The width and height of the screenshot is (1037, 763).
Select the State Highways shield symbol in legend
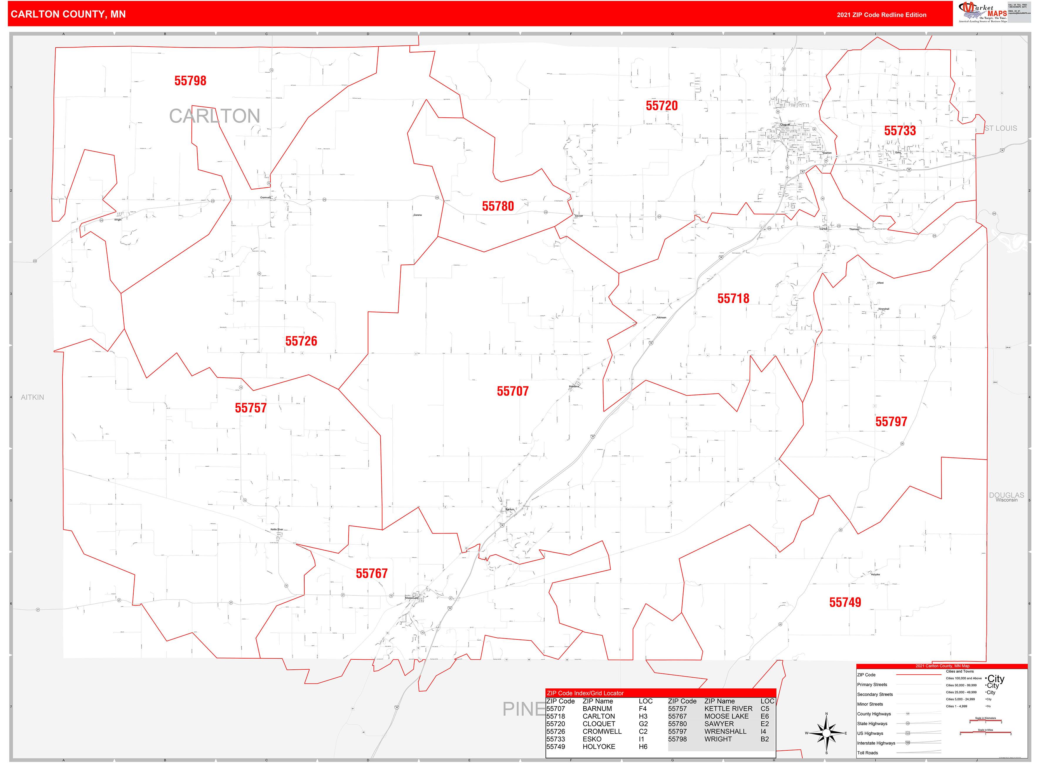click(907, 723)
